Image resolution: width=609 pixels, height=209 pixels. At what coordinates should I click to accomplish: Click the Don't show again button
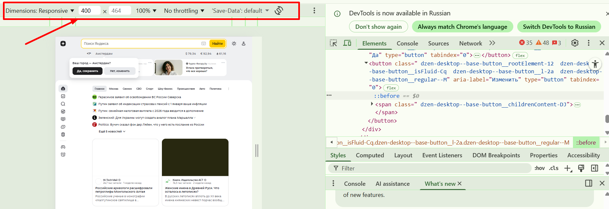(378, 27)
